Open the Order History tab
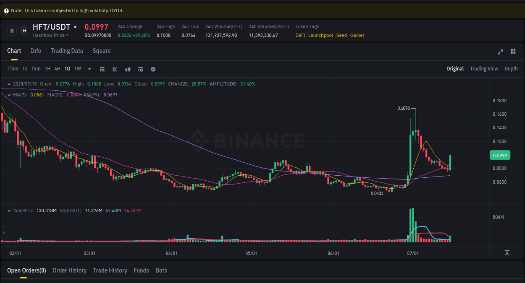The height and width of the screenshot is (283, 525). coord(69,270)
